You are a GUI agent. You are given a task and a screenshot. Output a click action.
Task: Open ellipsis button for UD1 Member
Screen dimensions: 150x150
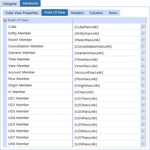pos(143,98)
